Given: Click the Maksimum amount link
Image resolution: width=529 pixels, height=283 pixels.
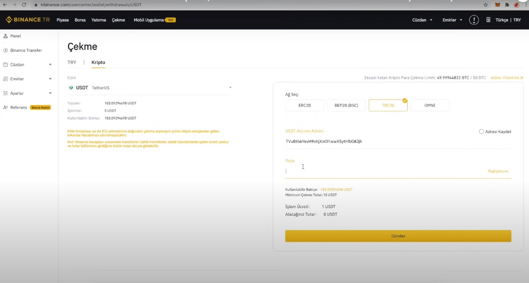Looking at the screenshot, I should (498, 171).
